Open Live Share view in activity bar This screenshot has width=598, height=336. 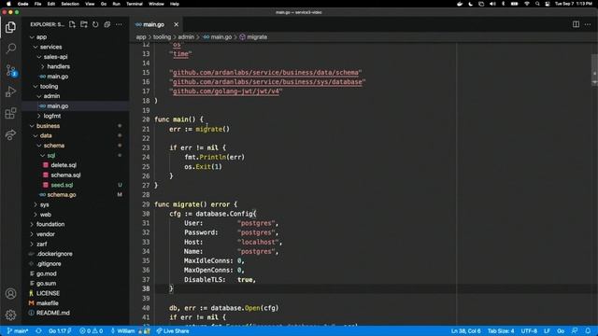point(10,134)
